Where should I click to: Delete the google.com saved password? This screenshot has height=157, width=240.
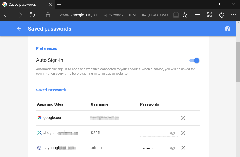click(183, 118)
